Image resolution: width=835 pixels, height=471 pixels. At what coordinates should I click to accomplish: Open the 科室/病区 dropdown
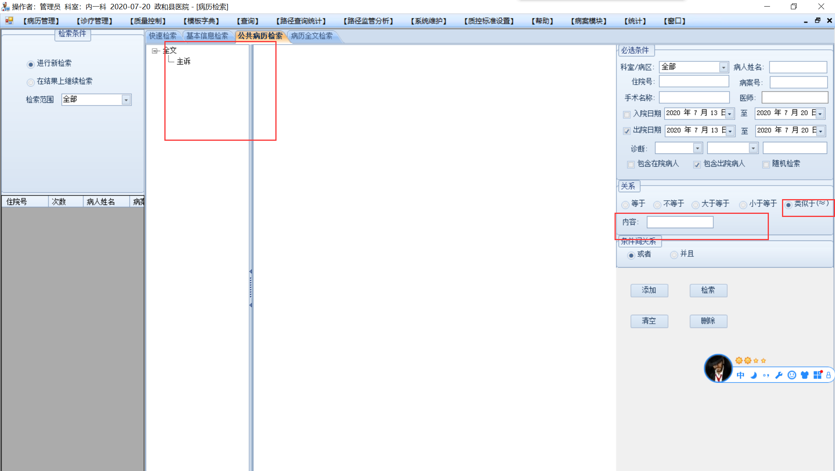pos(724,67)
